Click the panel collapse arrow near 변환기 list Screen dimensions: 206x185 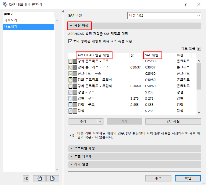63,12
